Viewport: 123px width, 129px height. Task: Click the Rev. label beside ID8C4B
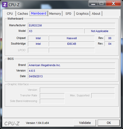100,44
